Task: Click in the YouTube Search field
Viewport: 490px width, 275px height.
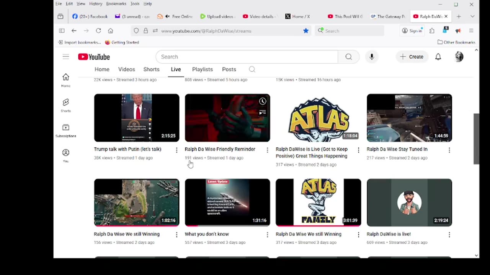Action: [x=247, y=57]
